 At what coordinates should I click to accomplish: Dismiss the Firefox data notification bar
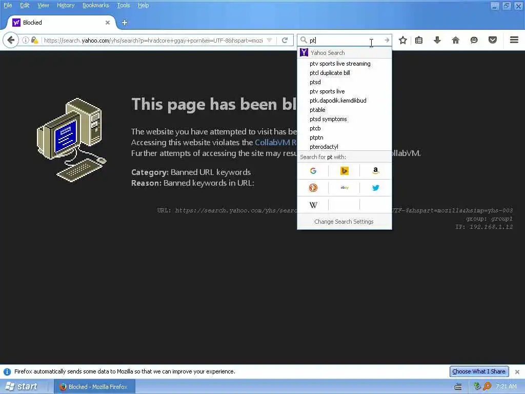pos(517,371)
